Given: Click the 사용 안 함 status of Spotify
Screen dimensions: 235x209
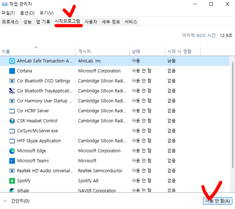Looking at the screenshot, I should pyautogui.click(x=142, y=181).
